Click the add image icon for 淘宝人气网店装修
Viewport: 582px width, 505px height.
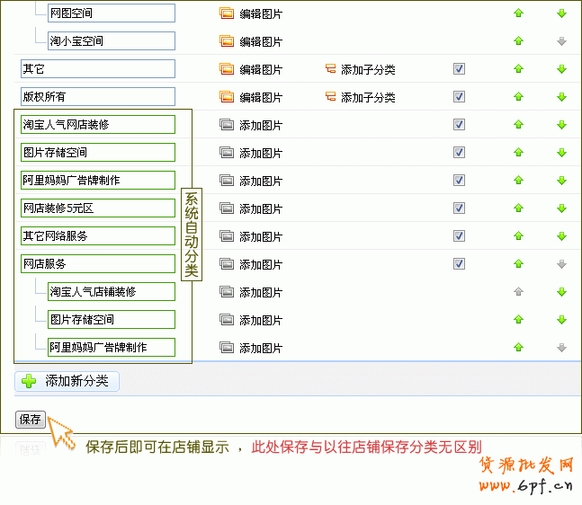point(226,125)
